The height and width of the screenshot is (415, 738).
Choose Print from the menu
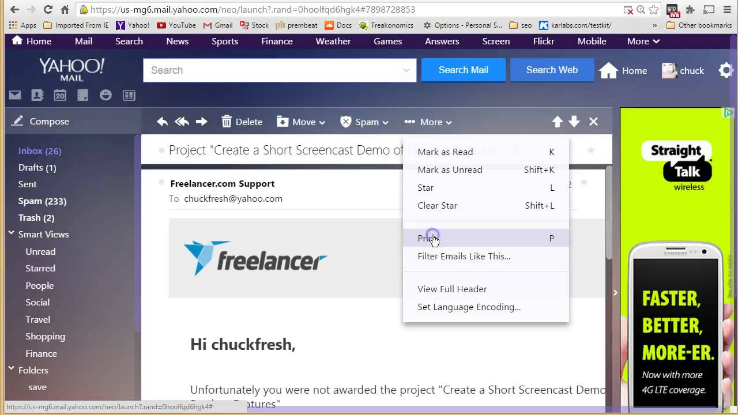coord(486,238)
